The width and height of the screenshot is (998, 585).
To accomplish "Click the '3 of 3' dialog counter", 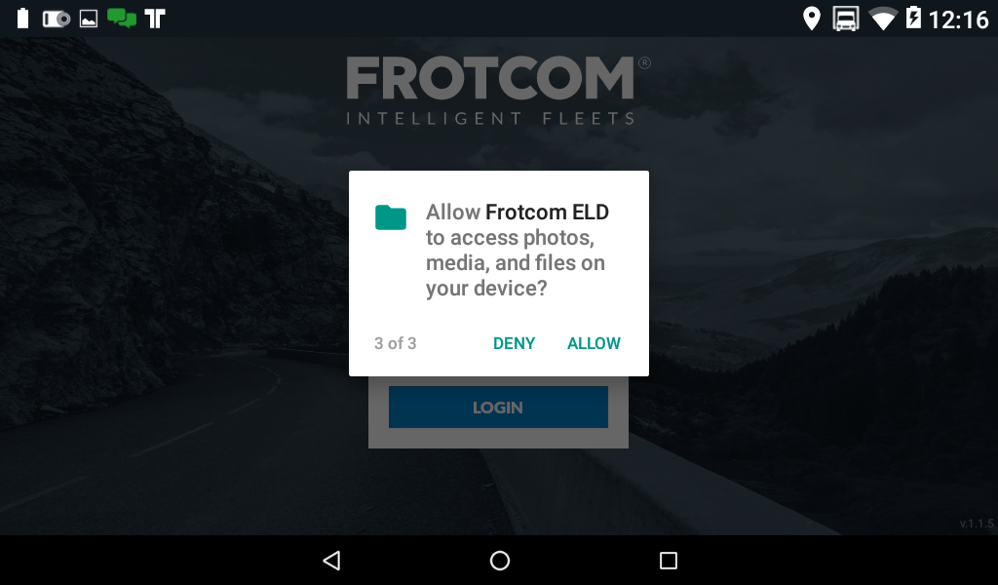I will pyautogui.click(x=396, y=344).
